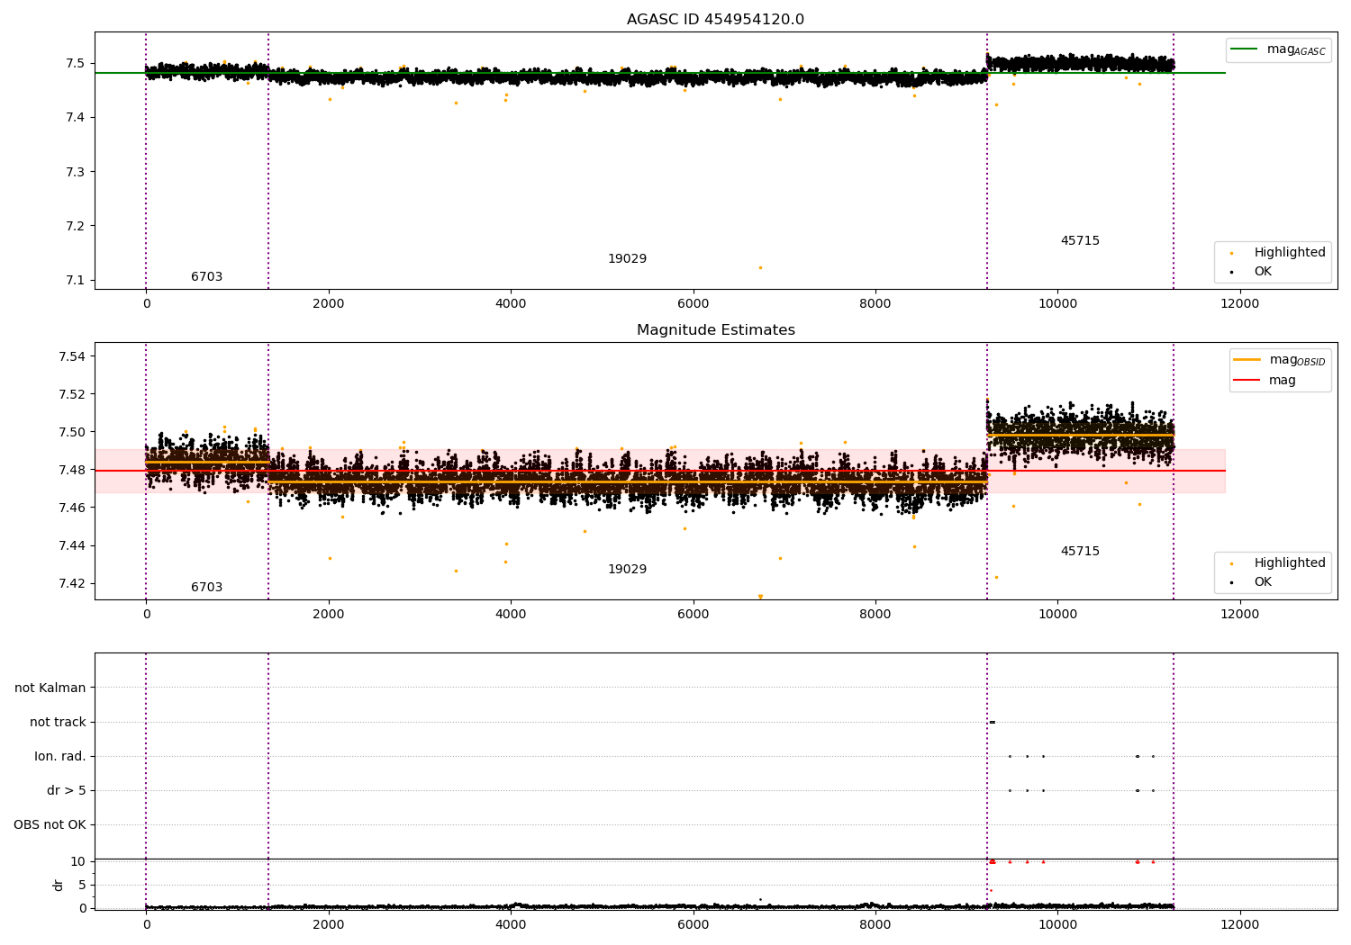Image resolution: width=1351 pixels, height=945 pixels.
Task: Click the 12000 x-tick under the top plot
Action: (1240, 304)
